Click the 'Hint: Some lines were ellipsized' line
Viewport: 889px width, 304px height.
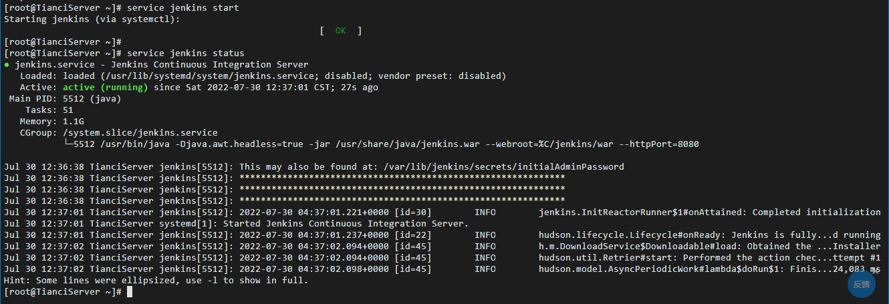156,281
